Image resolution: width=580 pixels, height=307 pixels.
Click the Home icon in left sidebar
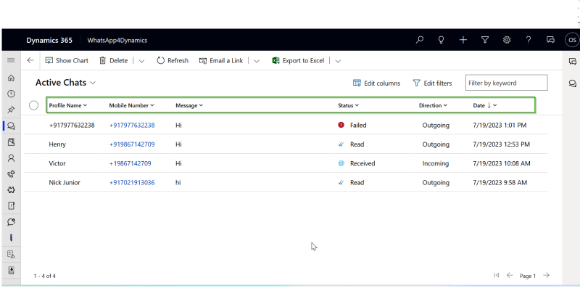coord(11,78)
